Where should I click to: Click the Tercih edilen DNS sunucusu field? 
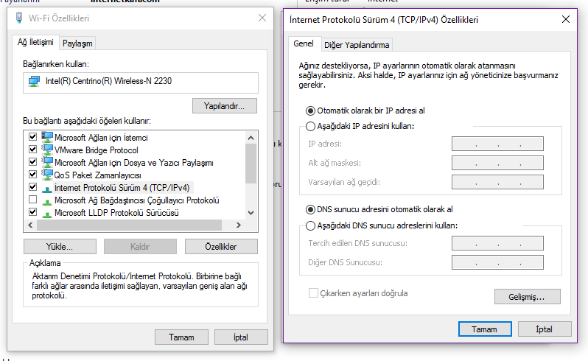(497, 243)
